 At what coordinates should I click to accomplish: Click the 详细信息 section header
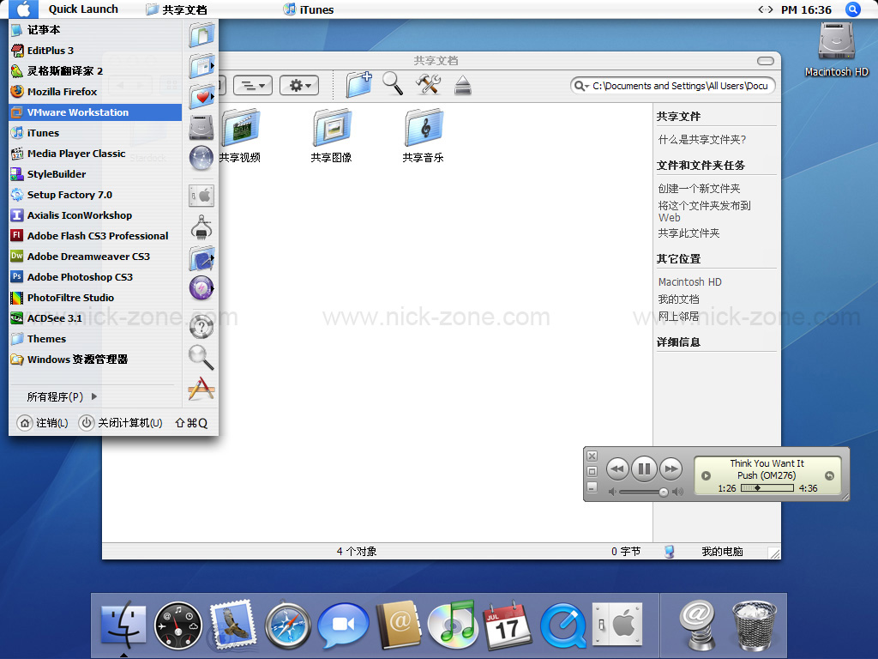679,342
